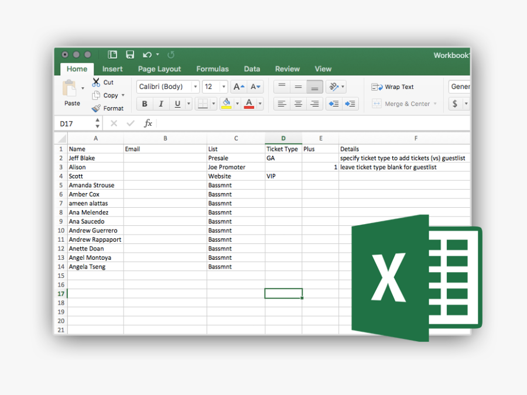Click the red font color A
This screenshot has height=395, width=527.
pyautogui.click(x=249, y=104)
